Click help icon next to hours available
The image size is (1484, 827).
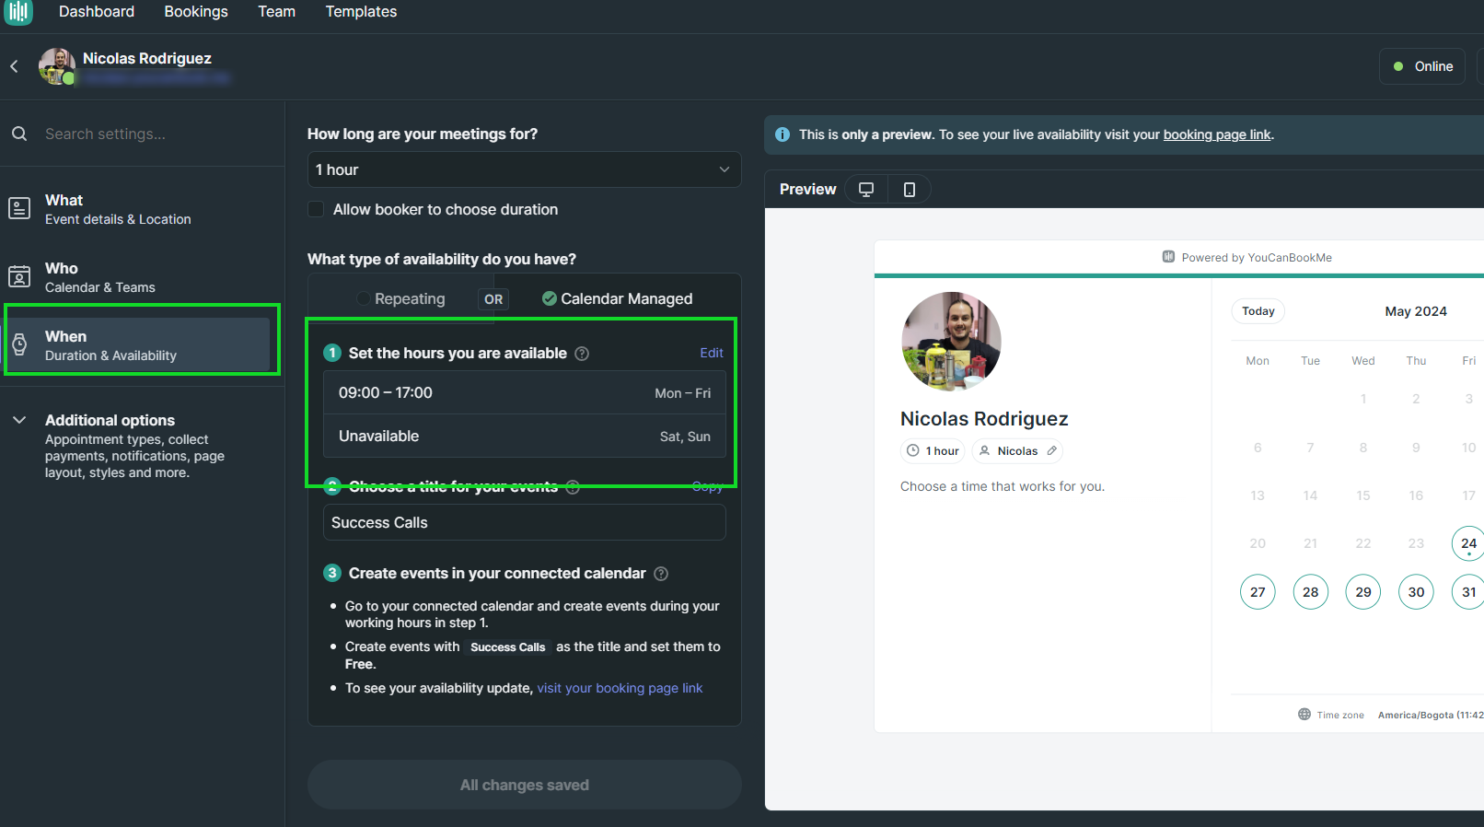pos(582,354)
